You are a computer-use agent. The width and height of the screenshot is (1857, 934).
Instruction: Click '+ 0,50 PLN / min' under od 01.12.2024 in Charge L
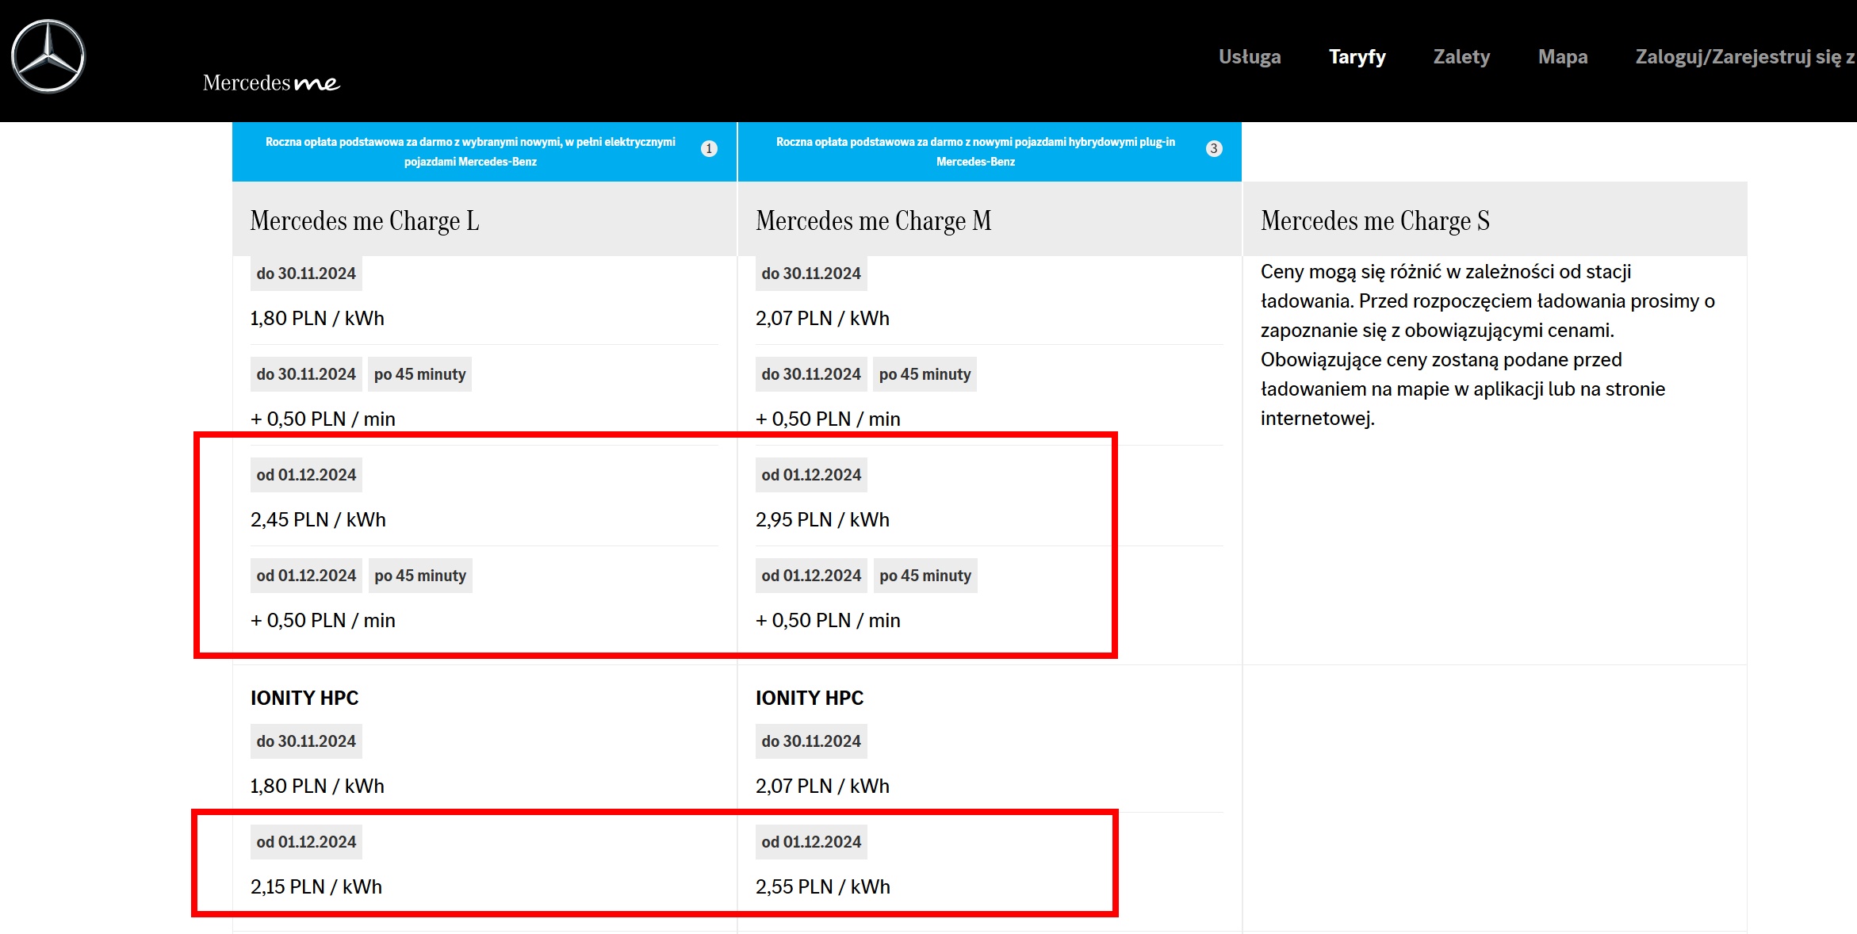[323, 620]
